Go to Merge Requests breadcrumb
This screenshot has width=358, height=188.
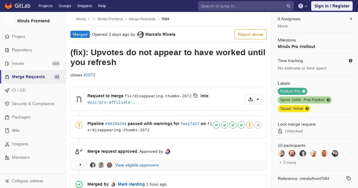coord(142,19)
